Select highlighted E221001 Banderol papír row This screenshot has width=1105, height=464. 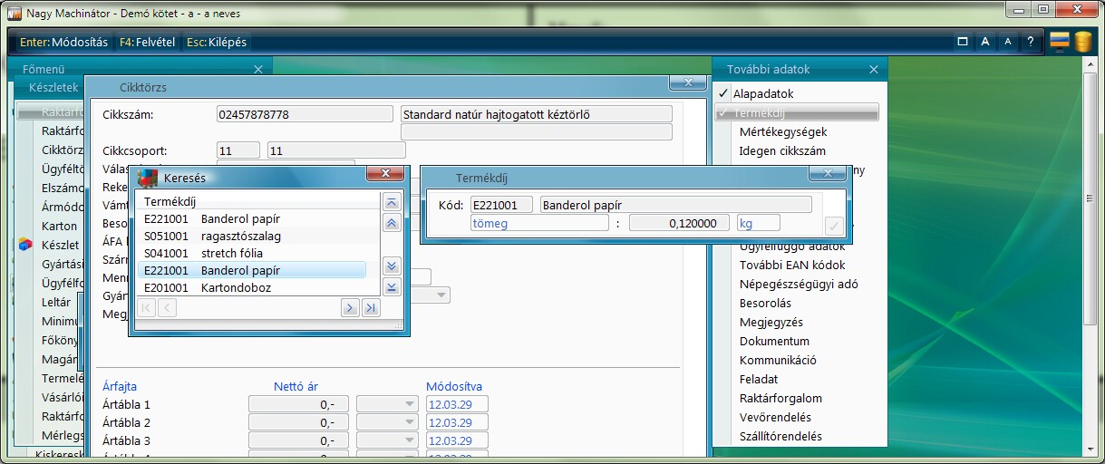(x=255, y=270)
